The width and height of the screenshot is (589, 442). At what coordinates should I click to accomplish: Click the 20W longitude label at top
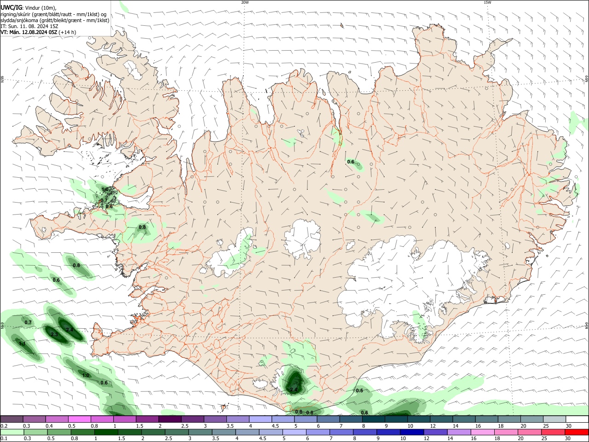click(245, 2)
